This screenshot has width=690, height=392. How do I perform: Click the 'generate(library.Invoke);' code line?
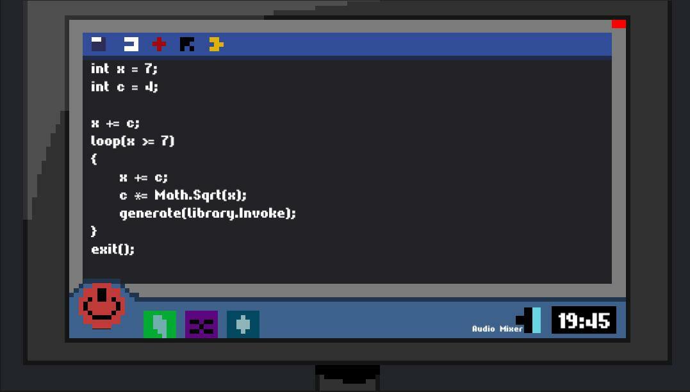208,213
